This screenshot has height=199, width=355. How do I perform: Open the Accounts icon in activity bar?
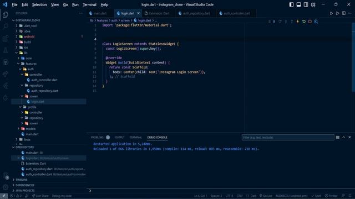6,176
